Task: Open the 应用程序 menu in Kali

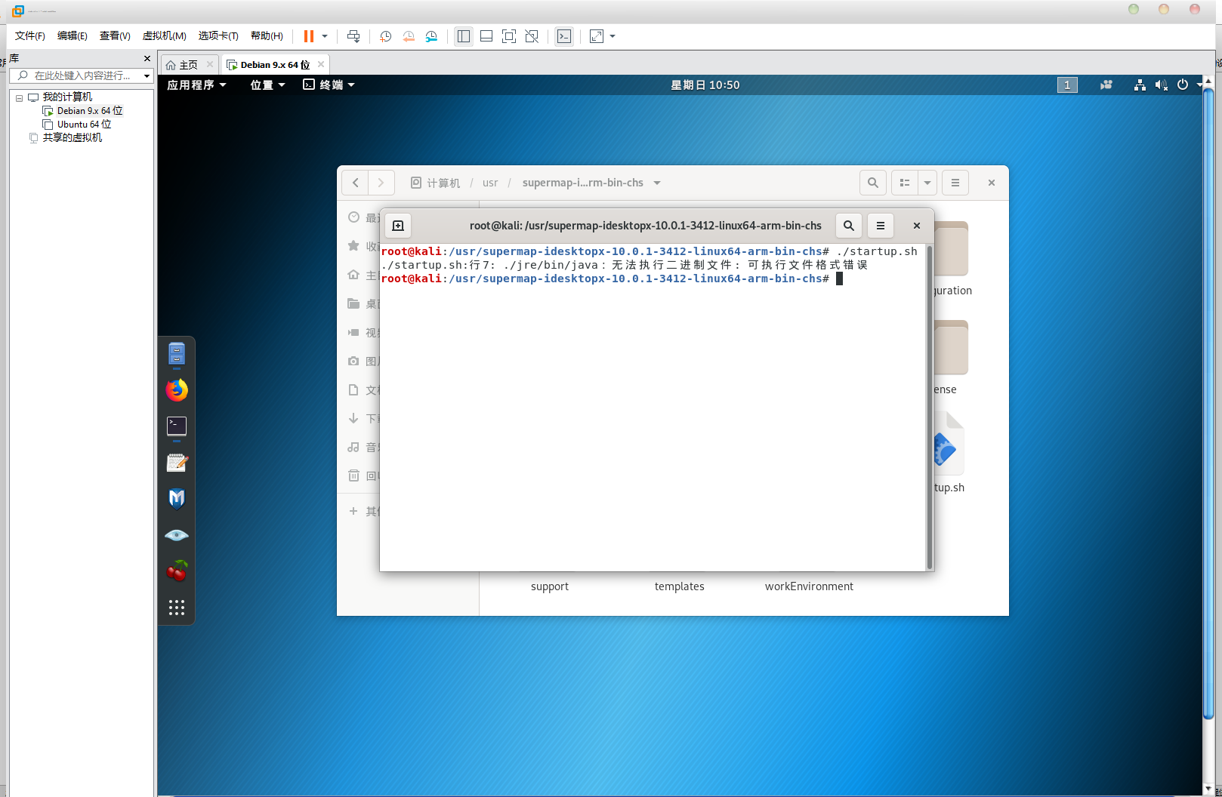Action: click(x=196, y=85)
